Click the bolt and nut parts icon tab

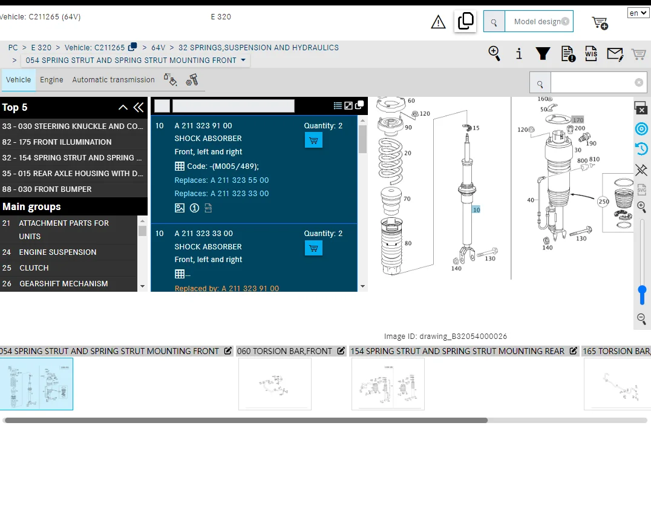192,79
